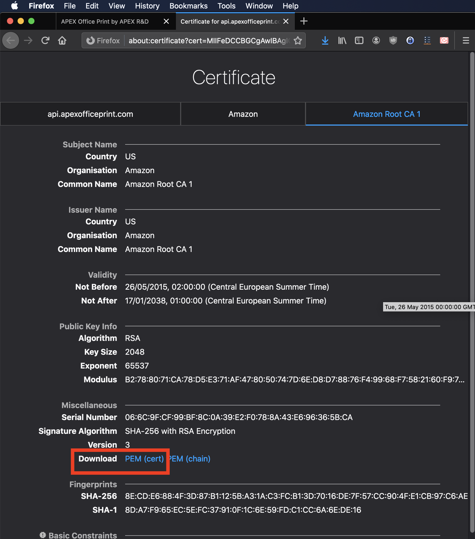Viewport: 475px width, 539px height.
Task: Click the Key Size value 2048
Action: tap(135, 352)
